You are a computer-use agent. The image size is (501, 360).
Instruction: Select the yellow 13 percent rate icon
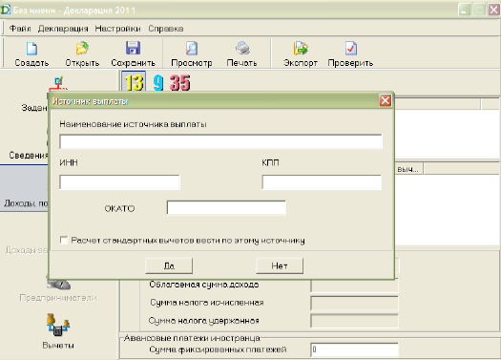click(x=134, y=82)
